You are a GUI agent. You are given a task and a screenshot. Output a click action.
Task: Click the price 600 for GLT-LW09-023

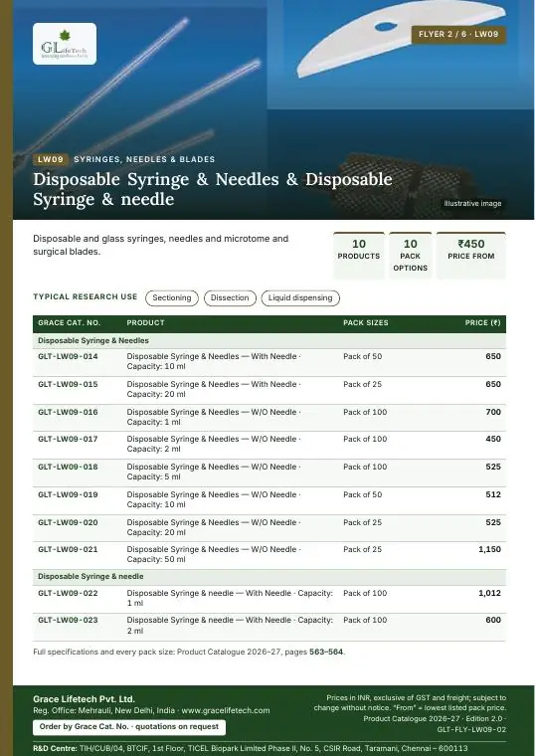[x=493, y=621]
